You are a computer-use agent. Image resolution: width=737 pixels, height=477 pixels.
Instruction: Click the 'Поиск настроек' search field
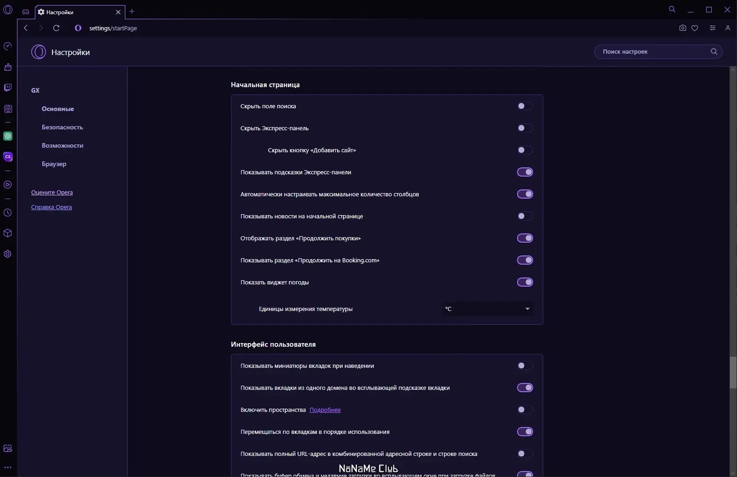(654, 52)
